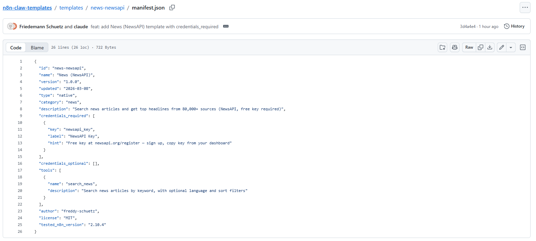Open the Raw file view

click(469, 47)
